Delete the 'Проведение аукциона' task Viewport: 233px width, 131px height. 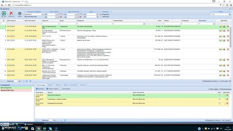pyautogui.click(x=227, y=103)
